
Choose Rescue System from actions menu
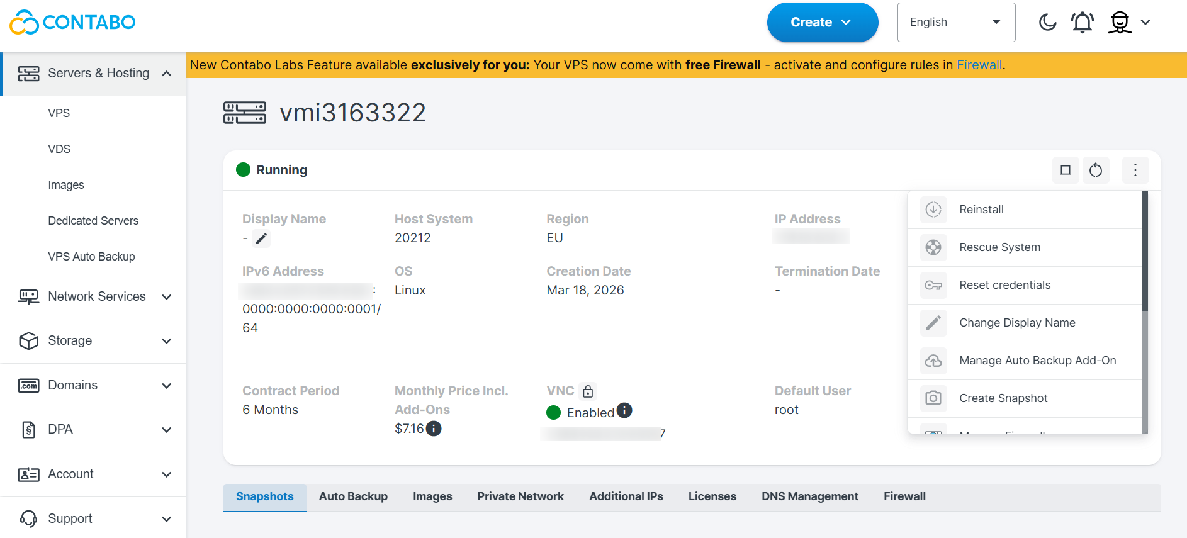[x=1025, y=247]
